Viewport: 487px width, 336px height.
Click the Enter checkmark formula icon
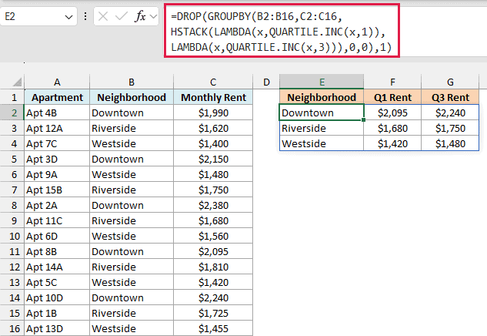pos(121,16)
